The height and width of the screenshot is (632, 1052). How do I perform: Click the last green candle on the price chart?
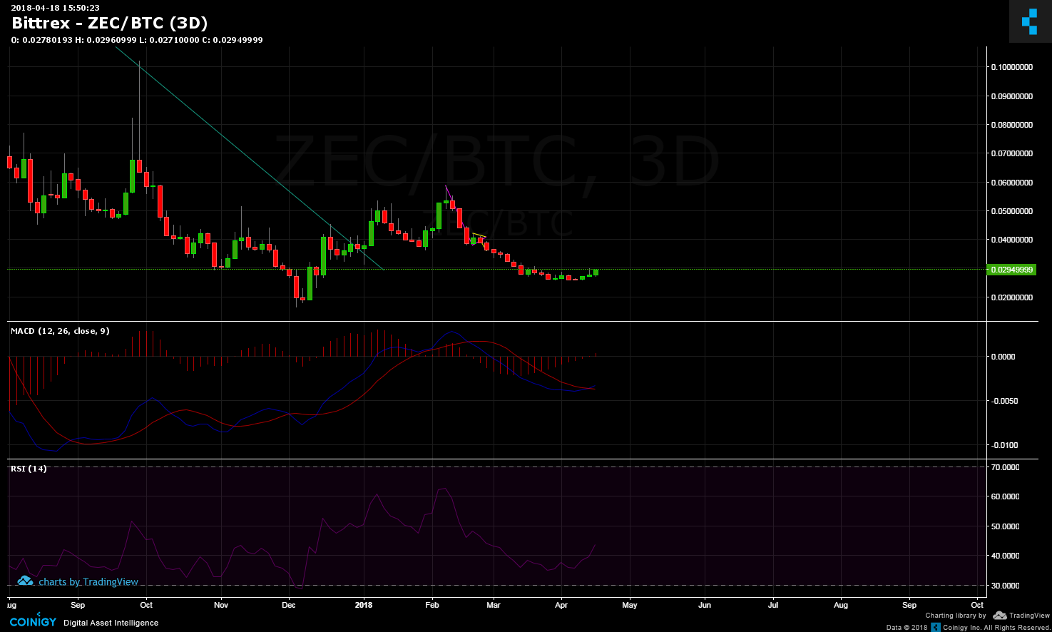tap(596, 272)
